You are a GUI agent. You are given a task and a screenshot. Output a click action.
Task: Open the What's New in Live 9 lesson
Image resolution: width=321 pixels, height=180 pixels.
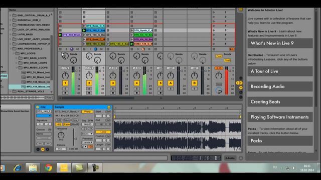(x=280, y=43)
